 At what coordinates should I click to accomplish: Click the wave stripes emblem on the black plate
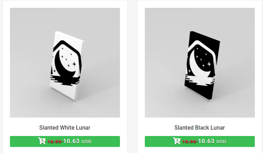[x=200, y=80]
